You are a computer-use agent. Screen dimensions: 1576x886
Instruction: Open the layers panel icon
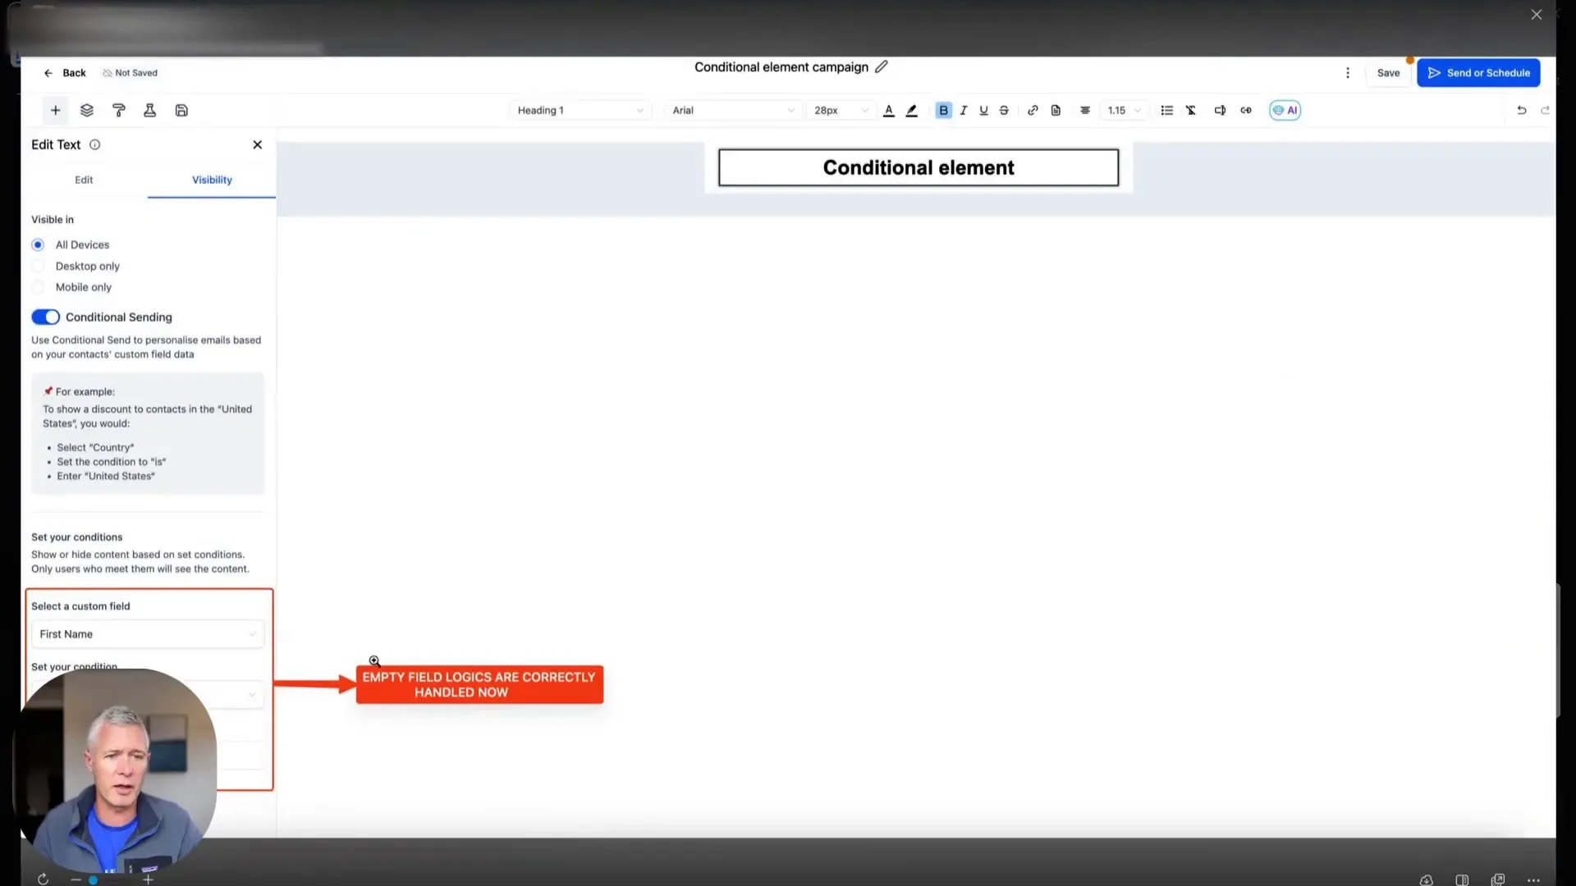point(86,110)
